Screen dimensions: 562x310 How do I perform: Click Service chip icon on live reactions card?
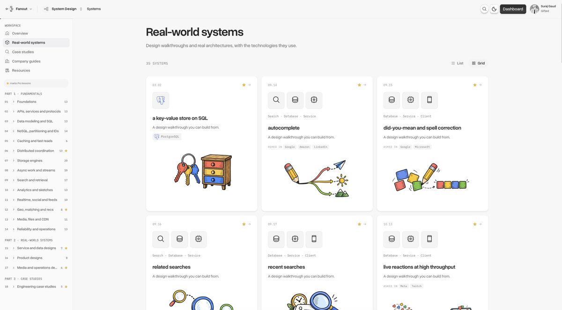click(x=411, y=239)
